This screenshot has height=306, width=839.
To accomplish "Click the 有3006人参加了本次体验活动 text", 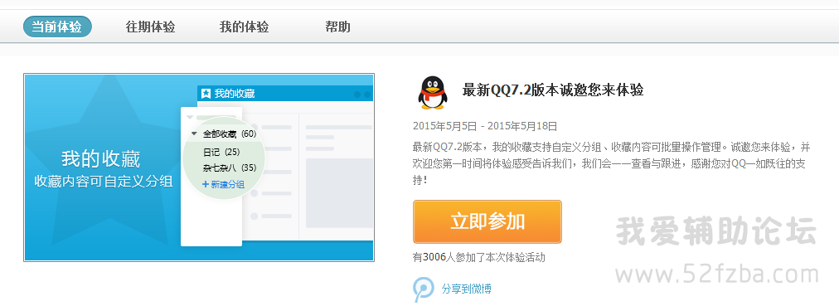I will (x=479, y=257).
